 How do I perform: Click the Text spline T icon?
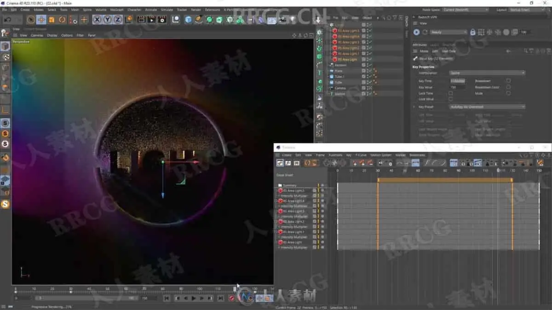coord(319,73)
